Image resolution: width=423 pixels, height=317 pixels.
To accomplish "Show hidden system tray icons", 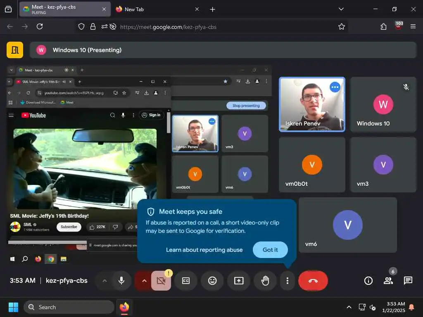I will click(x=349, y=307).
